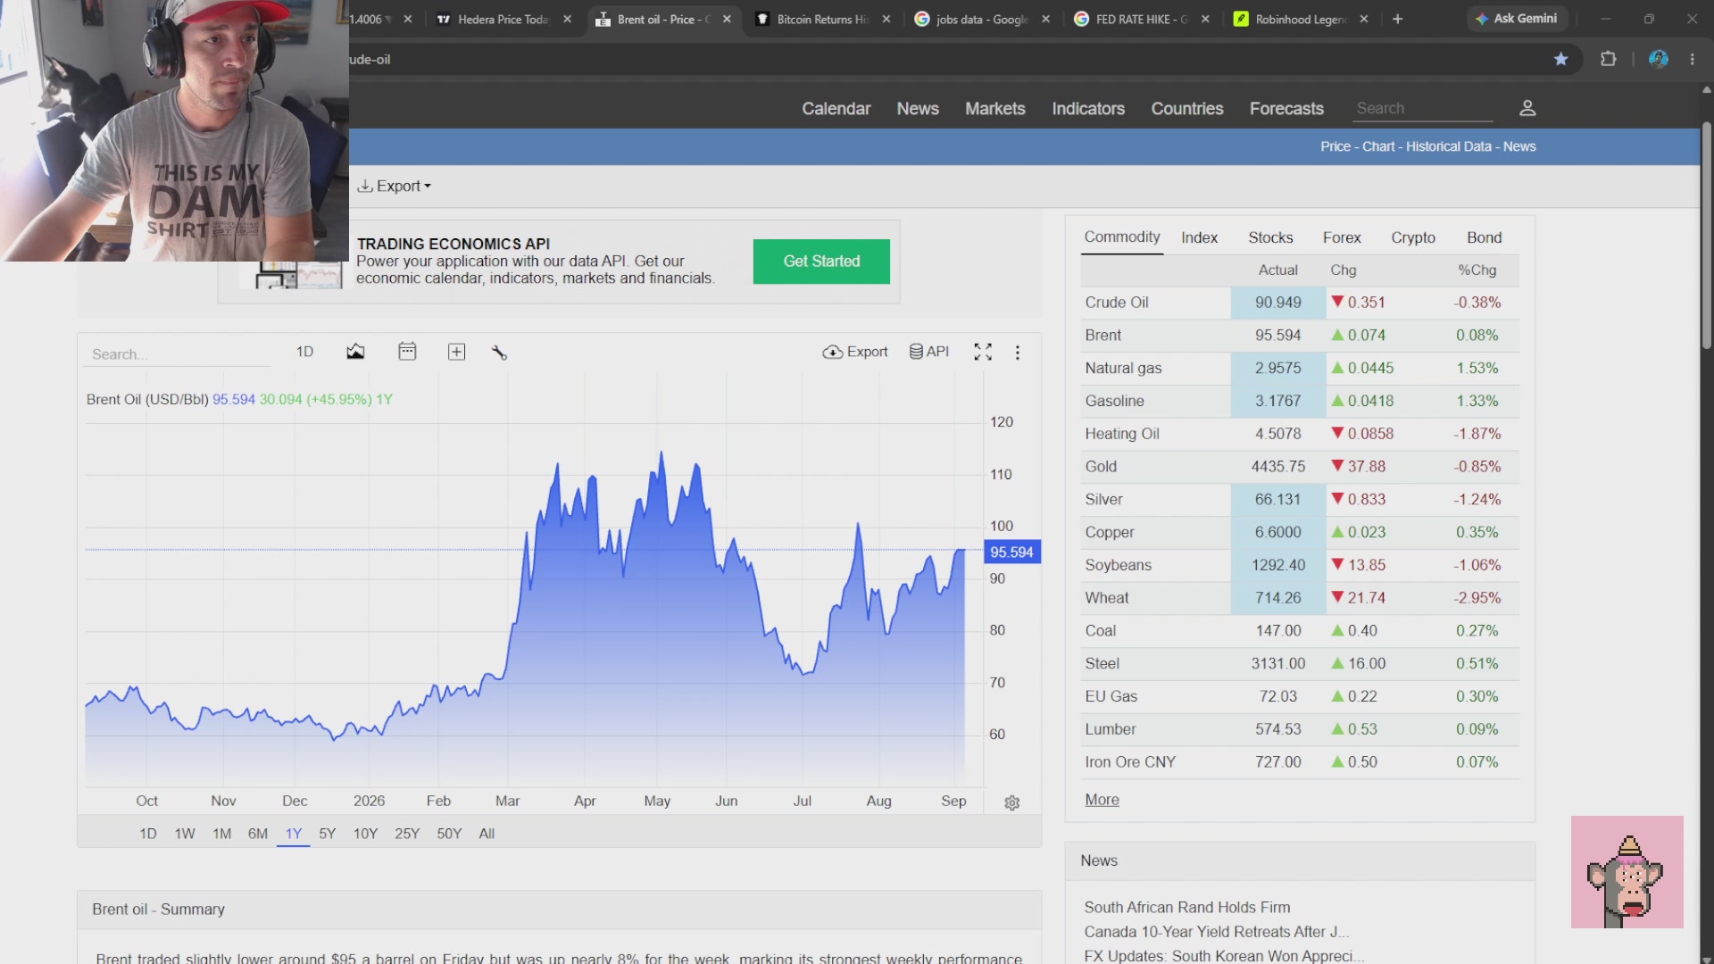
Task: Open the Chrome three-dot menu
Action: pyautogui.click(x=1692, y=59)
